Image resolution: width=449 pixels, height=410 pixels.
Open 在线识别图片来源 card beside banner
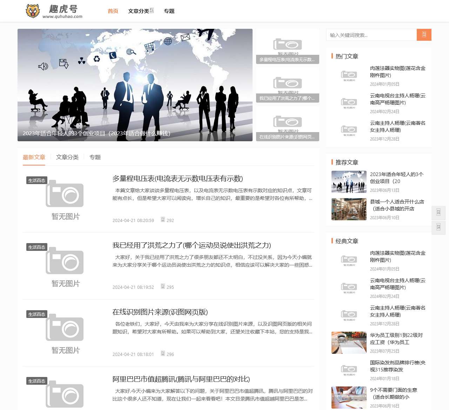(288, 124)
